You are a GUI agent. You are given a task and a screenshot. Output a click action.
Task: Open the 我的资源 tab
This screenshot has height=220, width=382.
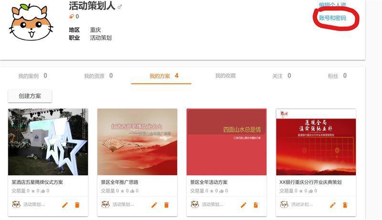[98, 76]
